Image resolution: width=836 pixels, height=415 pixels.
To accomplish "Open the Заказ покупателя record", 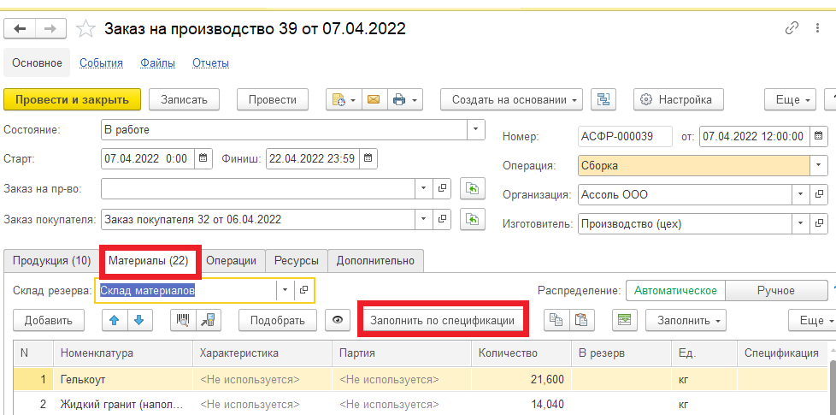I will [442, 219].
